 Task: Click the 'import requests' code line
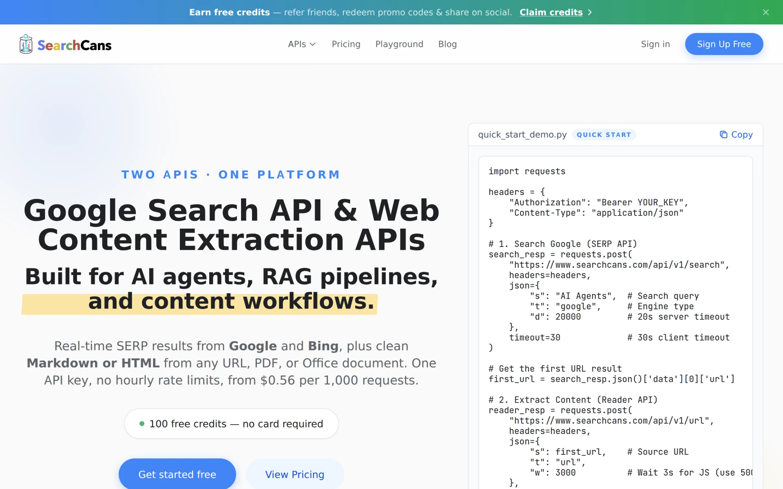coord(527,171)
